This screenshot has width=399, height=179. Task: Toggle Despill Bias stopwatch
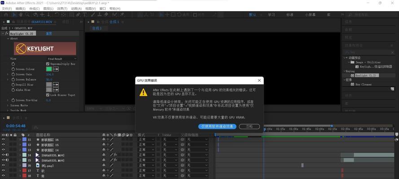pyautogui.click(x=13, y=85)
